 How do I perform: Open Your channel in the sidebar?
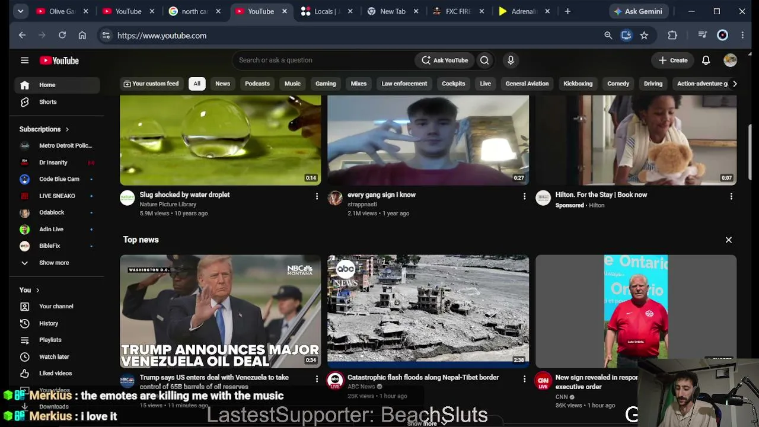56,307
